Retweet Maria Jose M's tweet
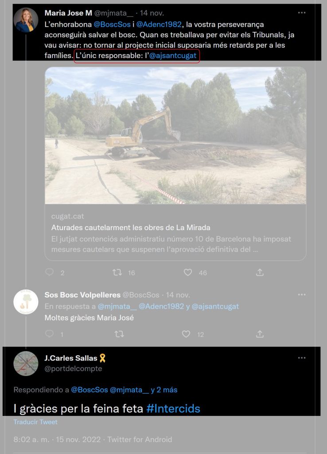The width and height of the screenshot is (327, 454). point(117,273)
